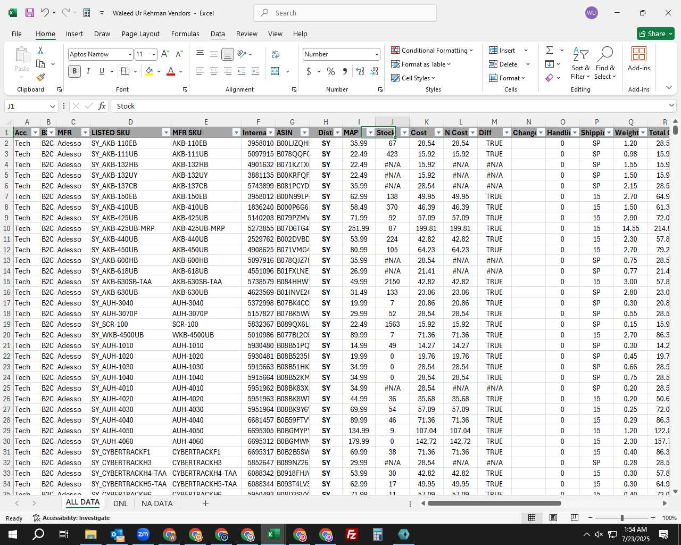Image resolution: width=681 pixels, height=545 pixels.
Task: Toggle Align Left horizontal alignment
Action: [200, 71]
